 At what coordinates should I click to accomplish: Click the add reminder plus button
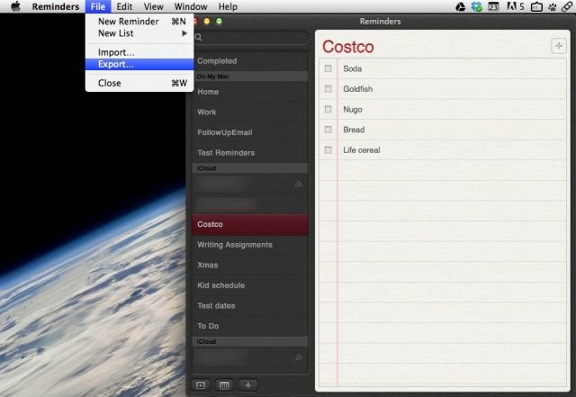pyautogui.click(x=558, y=46)
